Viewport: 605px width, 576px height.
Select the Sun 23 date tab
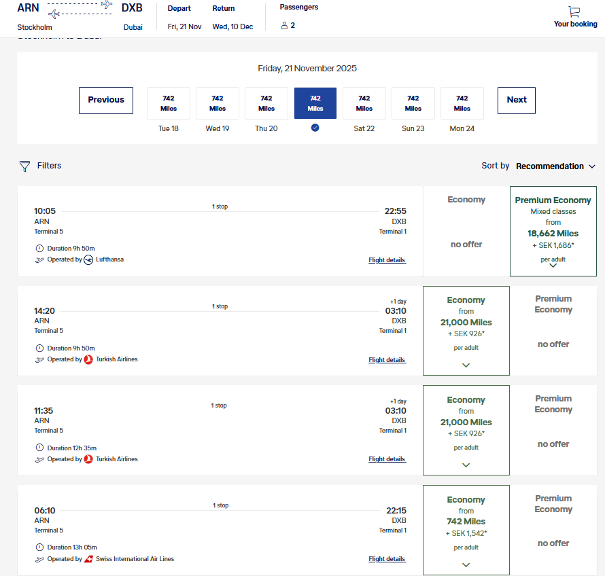tap(413, 128)
